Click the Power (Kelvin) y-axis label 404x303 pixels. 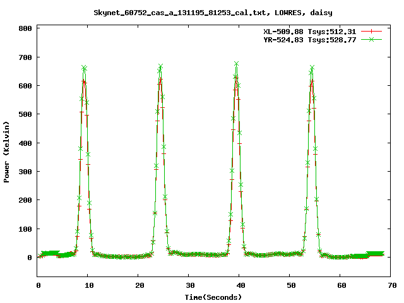[6, 152]
